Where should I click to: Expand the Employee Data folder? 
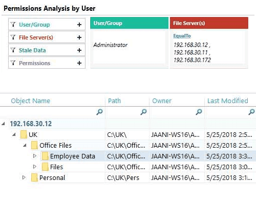click(35, 156)
